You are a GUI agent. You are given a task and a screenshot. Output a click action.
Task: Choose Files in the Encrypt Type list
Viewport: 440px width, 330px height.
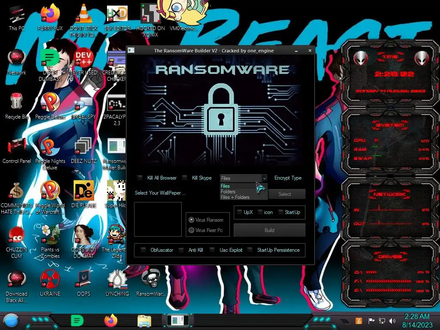(x=244, y=186)
